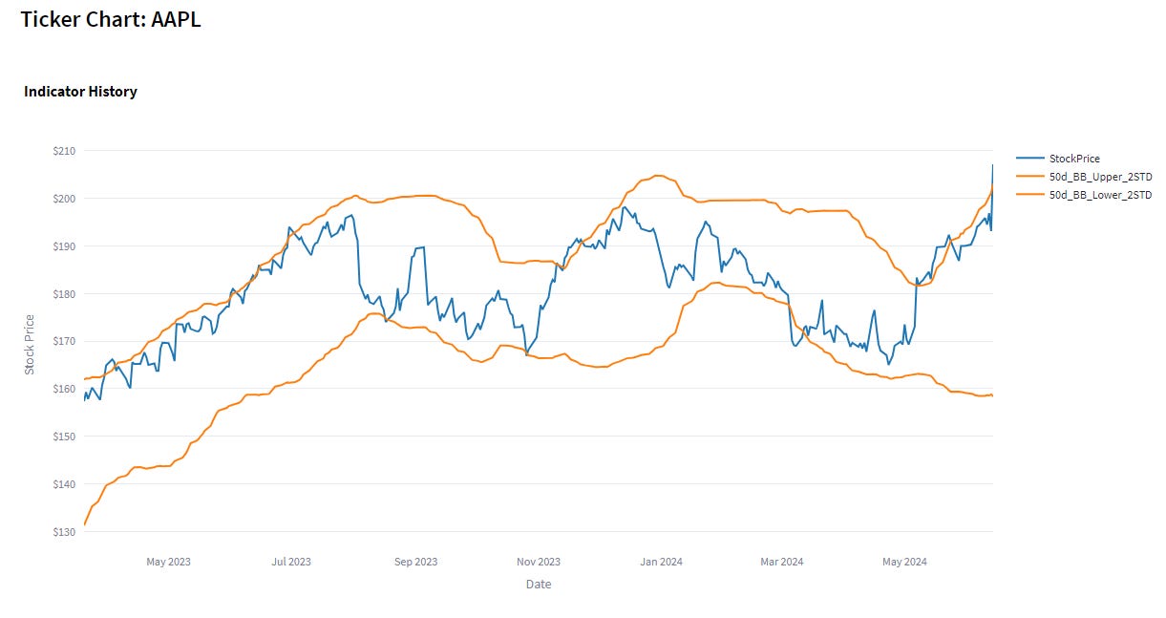Click the Date axis title
This screenshot has width=1166, height=618.
[x=539, y=584]
